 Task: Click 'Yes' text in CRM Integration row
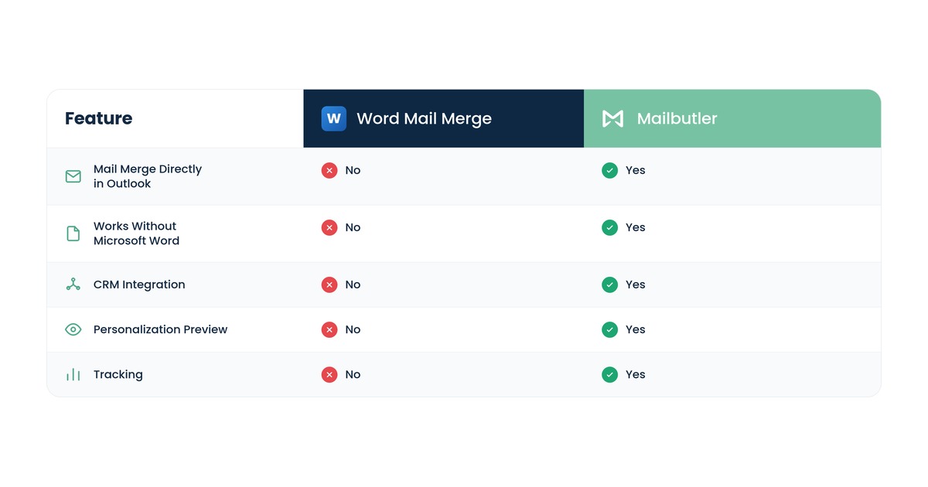[636, 284]
